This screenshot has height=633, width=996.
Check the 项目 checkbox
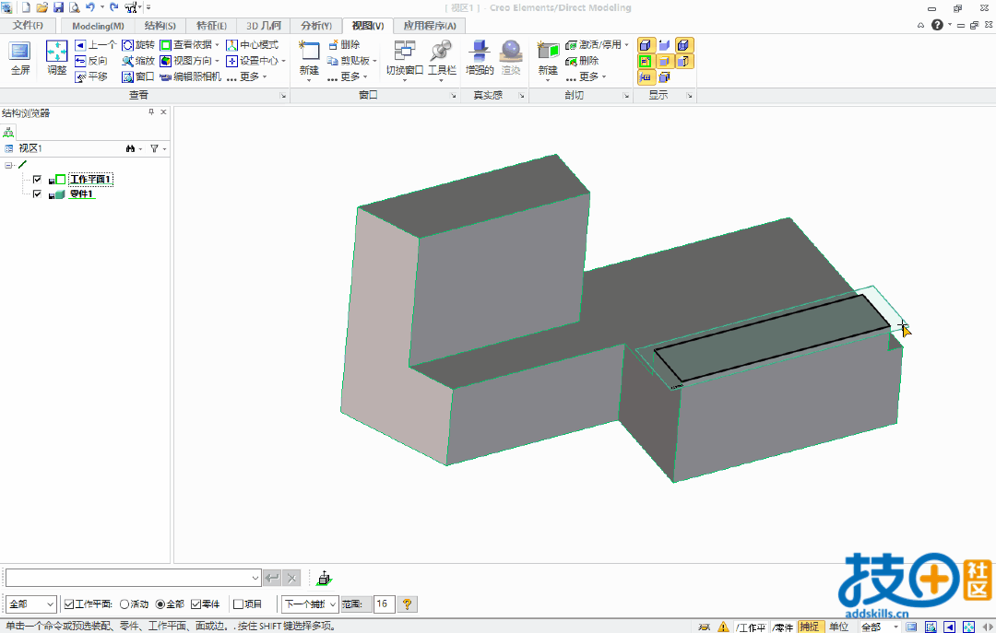pos(238,604)
